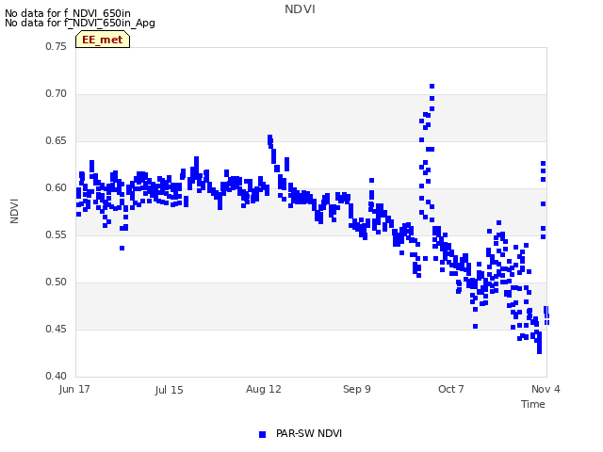The width and height of the screenshot is (603, 452).
Task: Click the isolated early-July outlier point below 0.55
Action: [x=122, y=249]
